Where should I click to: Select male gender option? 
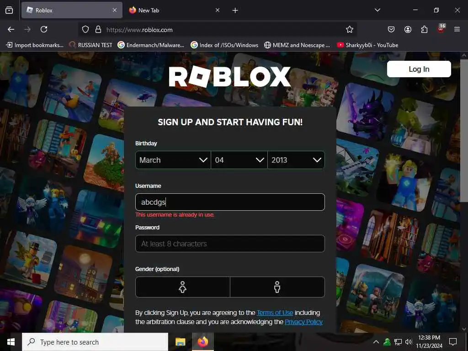pyautogui.click(x=277, y=287)
